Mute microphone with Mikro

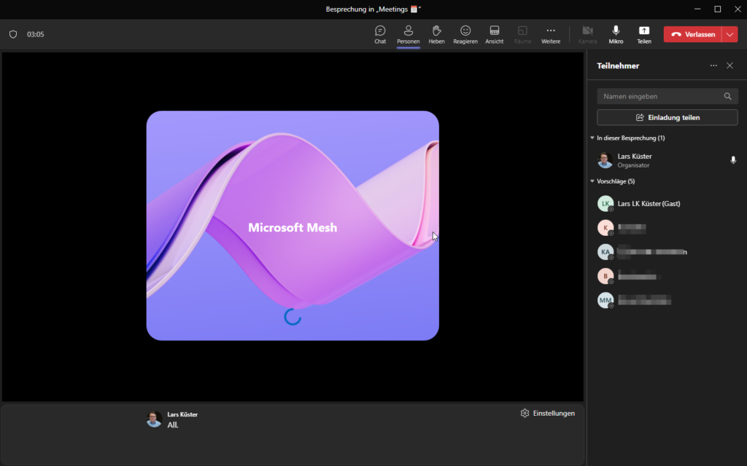point(616,34)
